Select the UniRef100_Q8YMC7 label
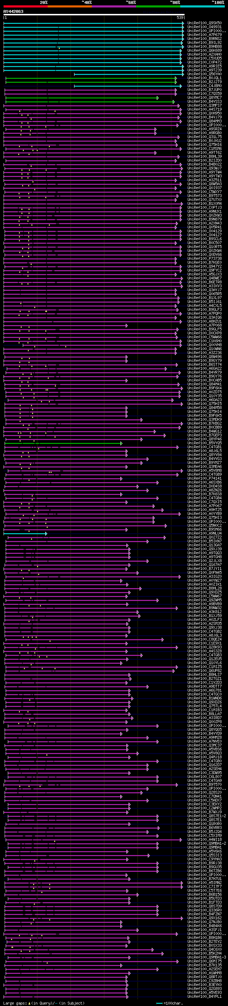 [204, 98]
